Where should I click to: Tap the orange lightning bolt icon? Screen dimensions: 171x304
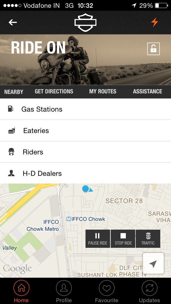click(154, 22)
